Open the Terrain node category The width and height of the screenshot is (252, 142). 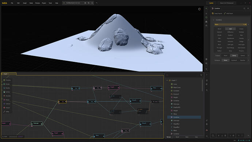point(7,84)
